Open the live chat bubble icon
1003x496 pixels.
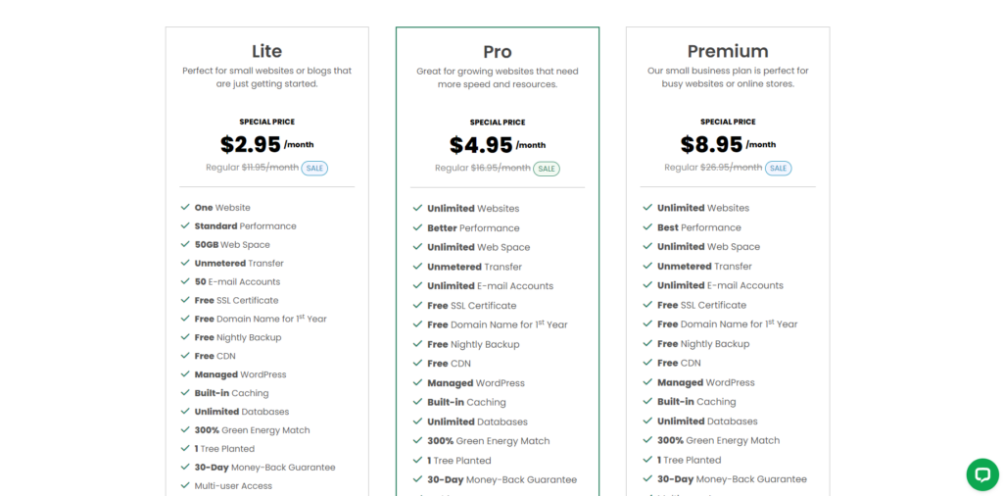tap(981, 474)
